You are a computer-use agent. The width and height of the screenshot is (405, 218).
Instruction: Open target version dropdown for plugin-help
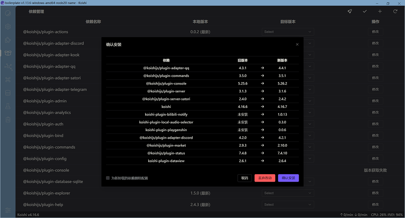point(288,205)
